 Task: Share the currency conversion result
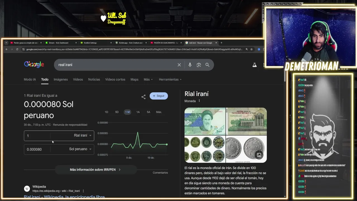(143, 97)
